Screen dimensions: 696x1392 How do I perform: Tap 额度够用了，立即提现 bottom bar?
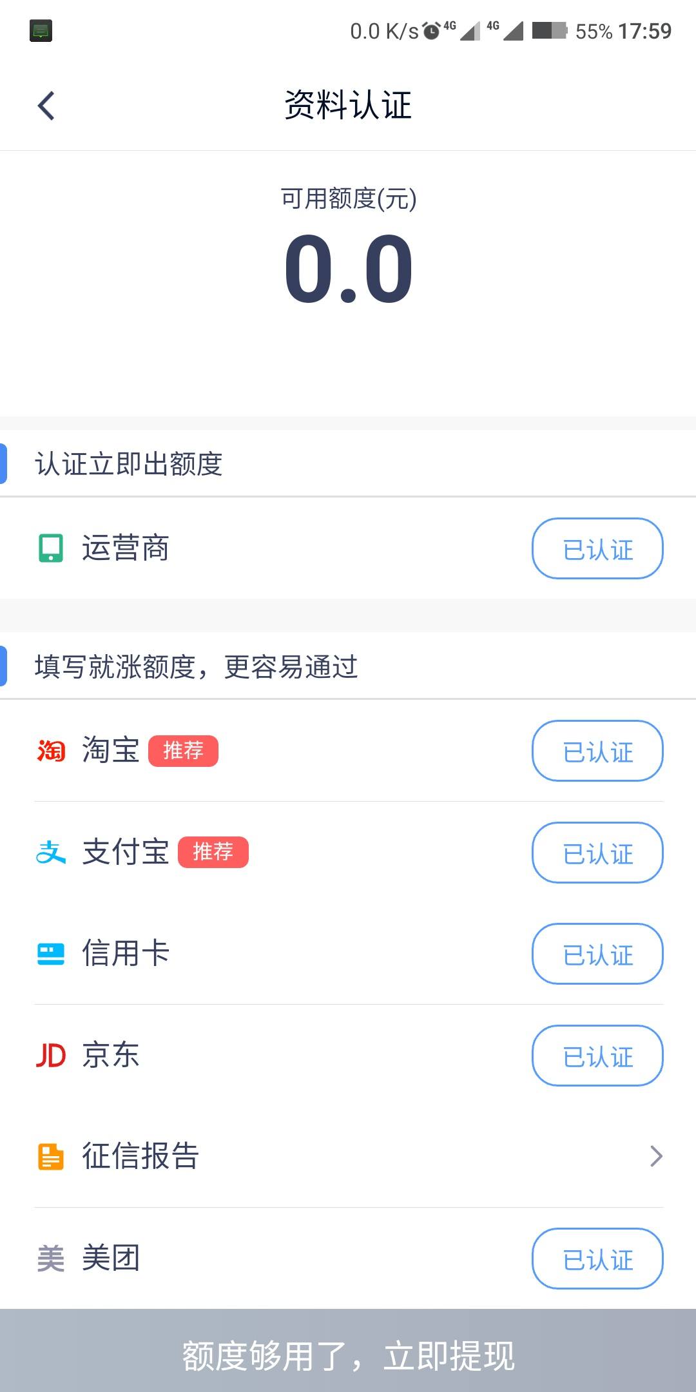pos(348,1351)
